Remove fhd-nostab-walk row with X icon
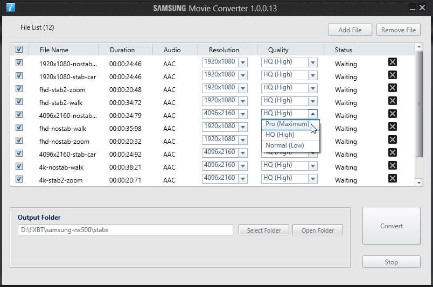The width and height of the screenshot is (433, 287). point(393,127)
